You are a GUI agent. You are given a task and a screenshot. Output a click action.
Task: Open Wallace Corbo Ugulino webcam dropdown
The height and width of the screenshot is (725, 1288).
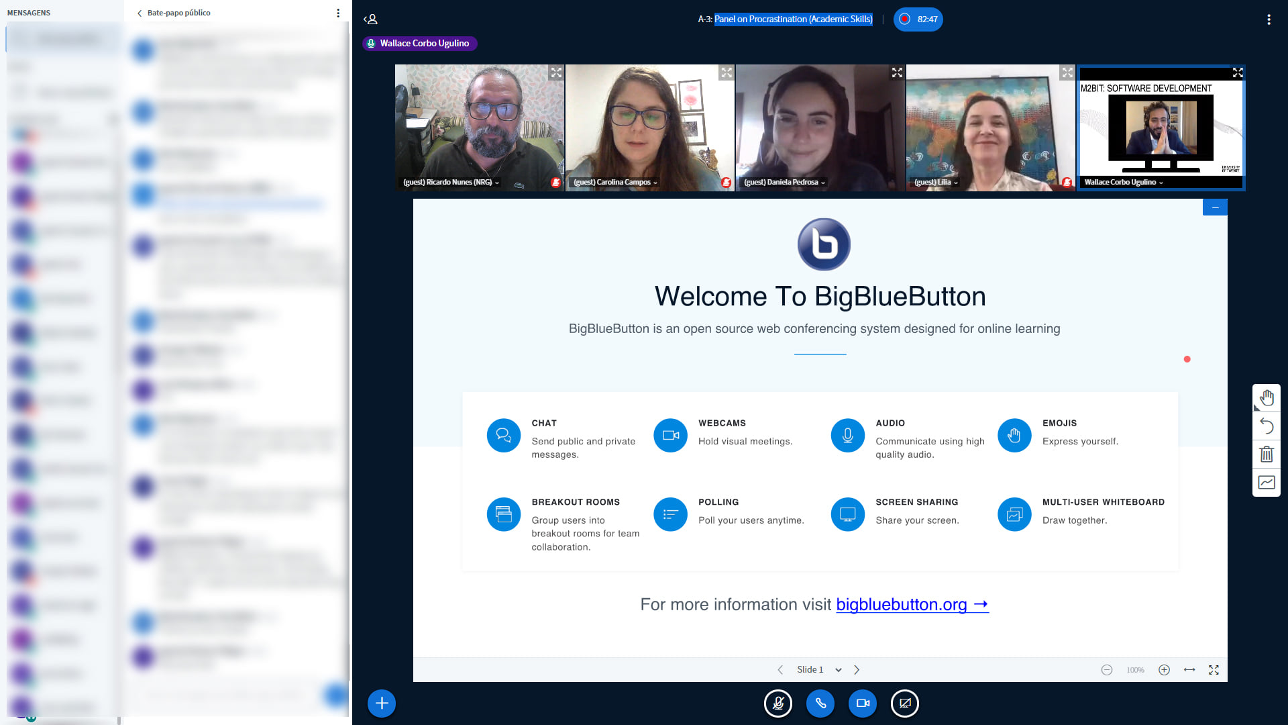[x=1124, y=183]
